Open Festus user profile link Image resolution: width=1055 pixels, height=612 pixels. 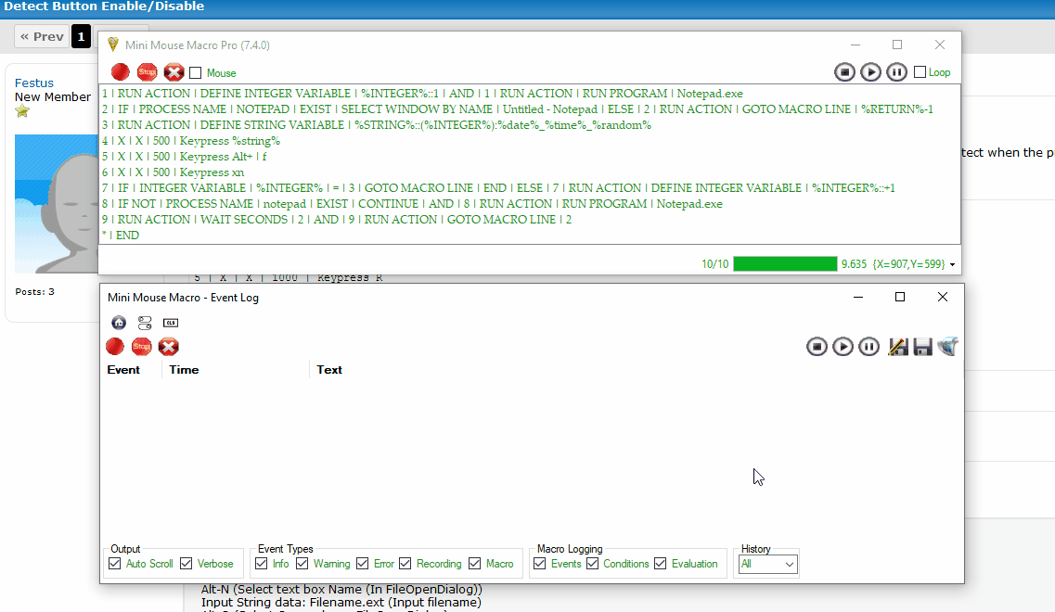click(x=34, y=83)
